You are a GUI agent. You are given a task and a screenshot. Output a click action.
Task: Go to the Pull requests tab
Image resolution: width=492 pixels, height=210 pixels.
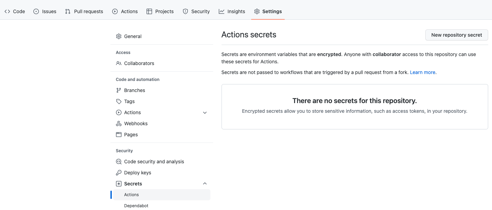pos(84,11)
